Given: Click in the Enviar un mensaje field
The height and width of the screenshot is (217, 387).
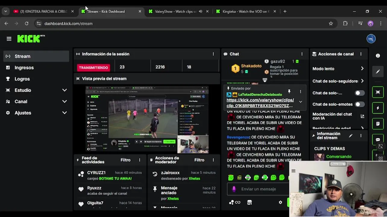Looking at the screenshot, I should click(259, 189).
